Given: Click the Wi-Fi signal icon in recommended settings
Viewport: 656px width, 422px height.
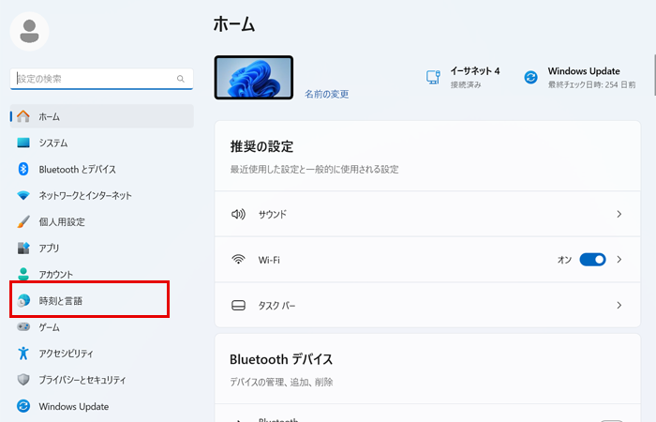Looking at the screenshot, I should [238, 260].
